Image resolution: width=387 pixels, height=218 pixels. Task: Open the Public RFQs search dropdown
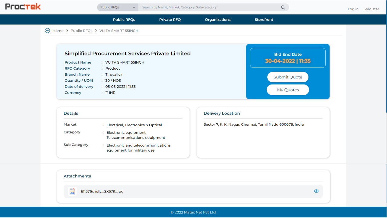pyautogui.click(x=118, y=7)
